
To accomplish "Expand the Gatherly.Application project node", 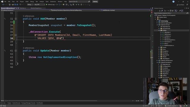I will pyautogui.click(x=157, y=23).
